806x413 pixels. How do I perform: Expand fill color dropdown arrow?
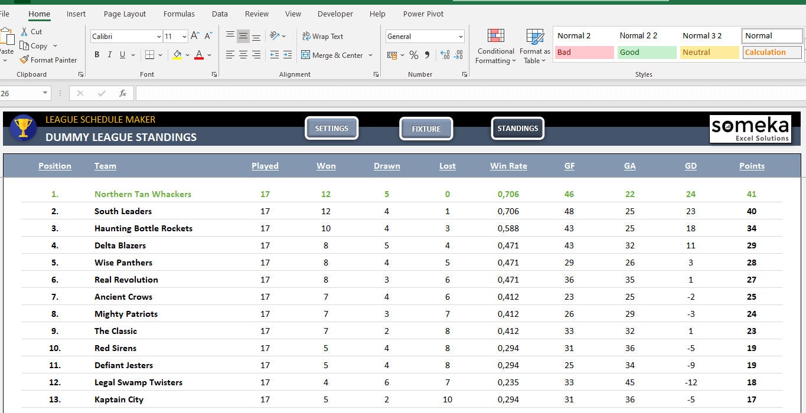coord(187,55)
